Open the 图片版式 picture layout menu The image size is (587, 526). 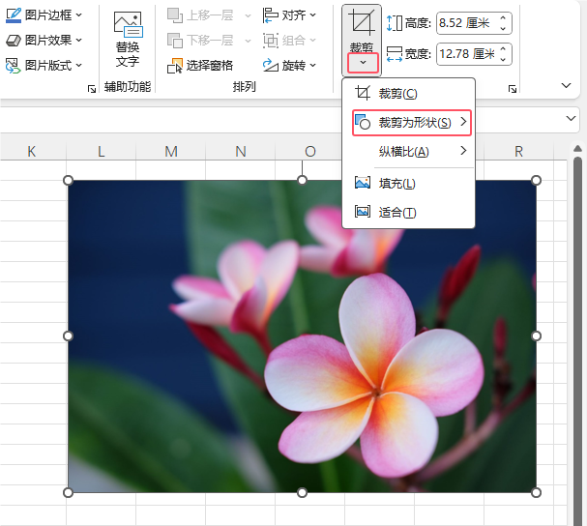pos(44,65)
